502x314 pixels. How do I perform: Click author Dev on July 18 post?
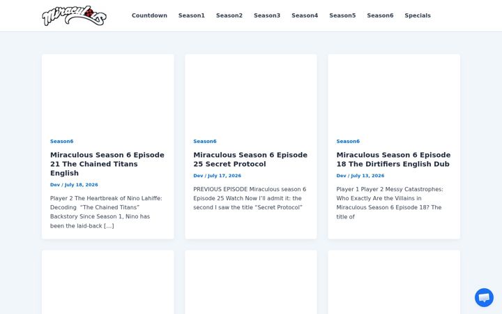click(x=55, y=185)
